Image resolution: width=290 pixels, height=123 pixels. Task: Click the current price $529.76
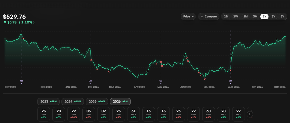click(x=15, y=17)
